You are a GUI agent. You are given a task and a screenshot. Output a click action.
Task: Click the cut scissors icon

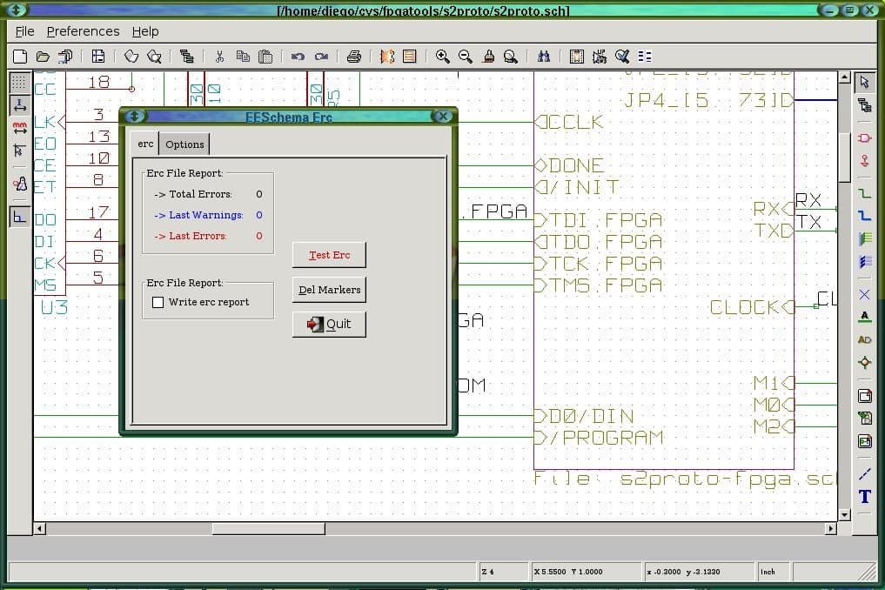(219, 57)
